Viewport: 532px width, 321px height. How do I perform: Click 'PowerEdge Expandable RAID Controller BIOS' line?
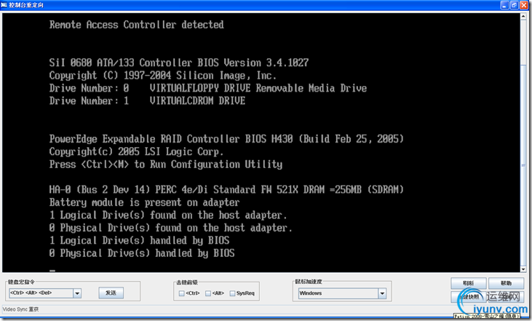pos(226,139)
